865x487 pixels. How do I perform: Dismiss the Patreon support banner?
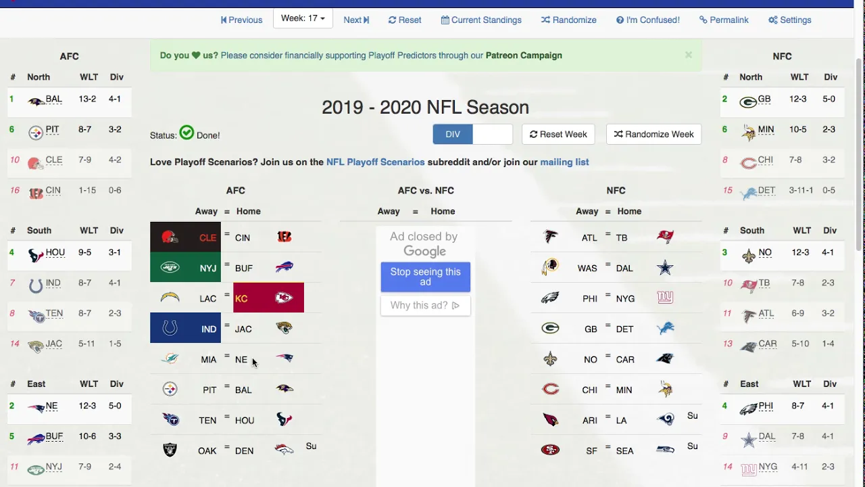tap(688, 55)
